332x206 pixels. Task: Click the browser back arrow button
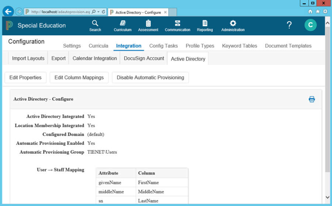point(8,11)
